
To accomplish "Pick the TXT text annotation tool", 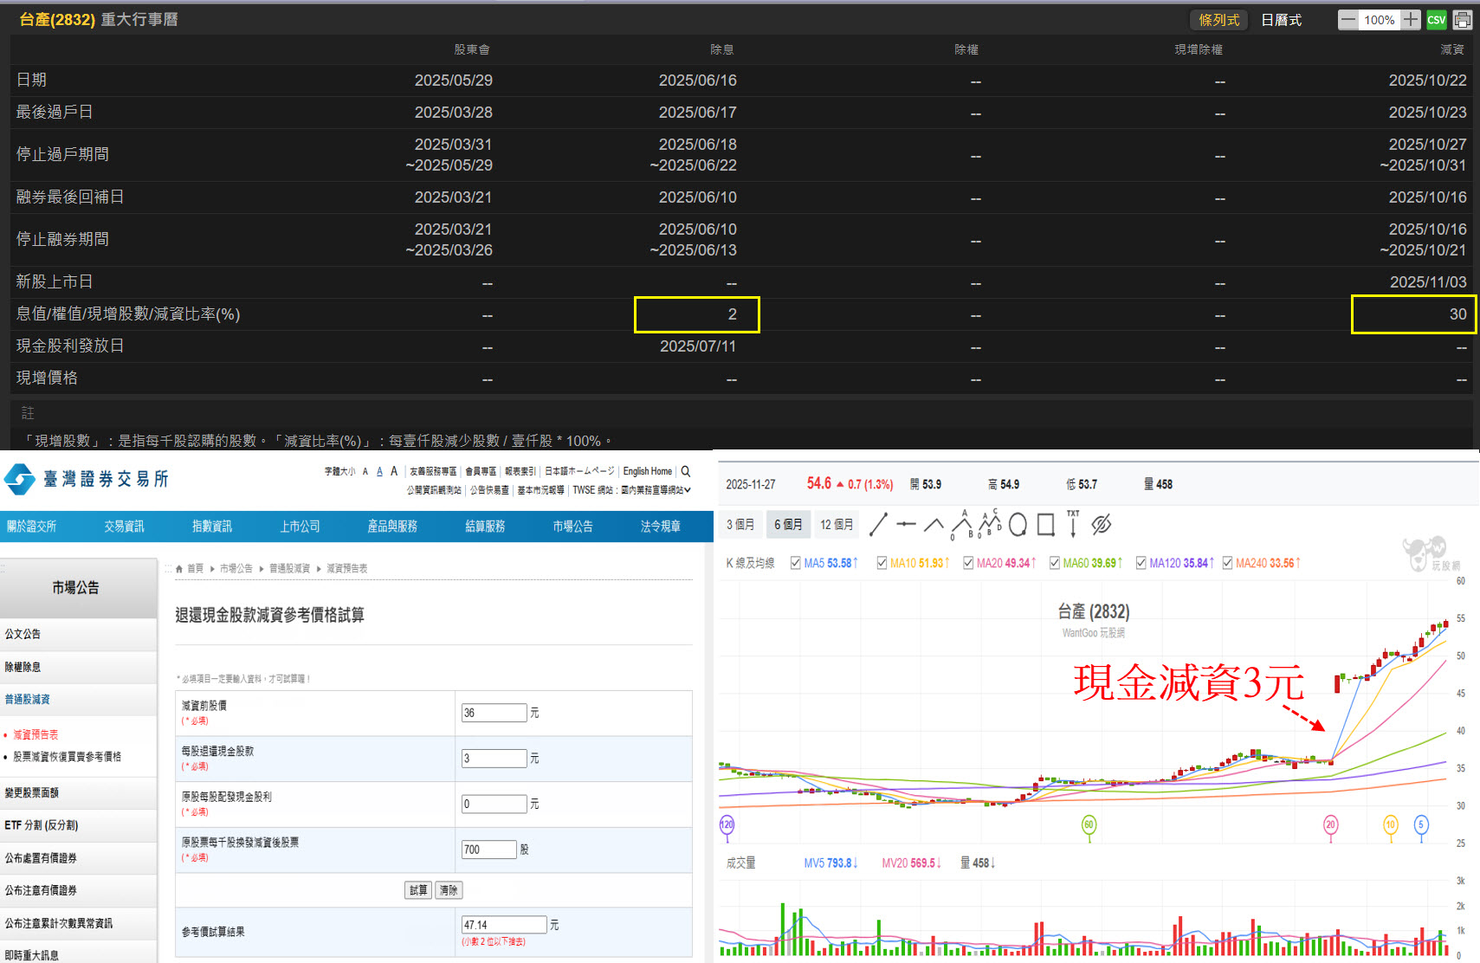I will [x=1073, y=524].
